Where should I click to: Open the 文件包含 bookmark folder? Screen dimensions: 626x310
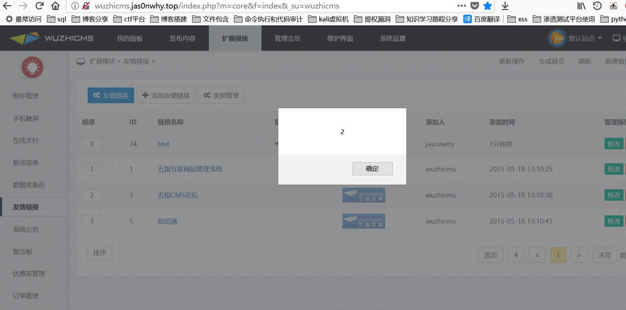[x=210, y=19]
